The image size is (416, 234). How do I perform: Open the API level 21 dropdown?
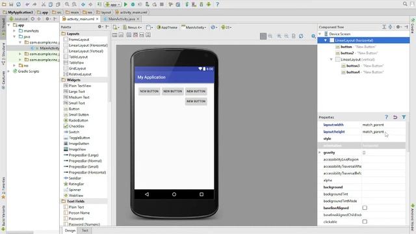pyautogui.click(x=226, y=27)
